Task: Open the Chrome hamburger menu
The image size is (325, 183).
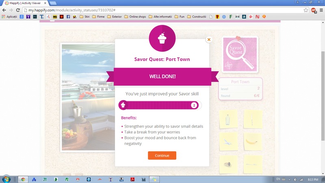Action: coord(321,10)
